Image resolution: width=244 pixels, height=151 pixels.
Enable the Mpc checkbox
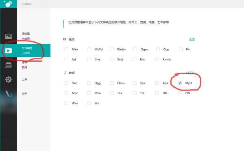point(66,93)
